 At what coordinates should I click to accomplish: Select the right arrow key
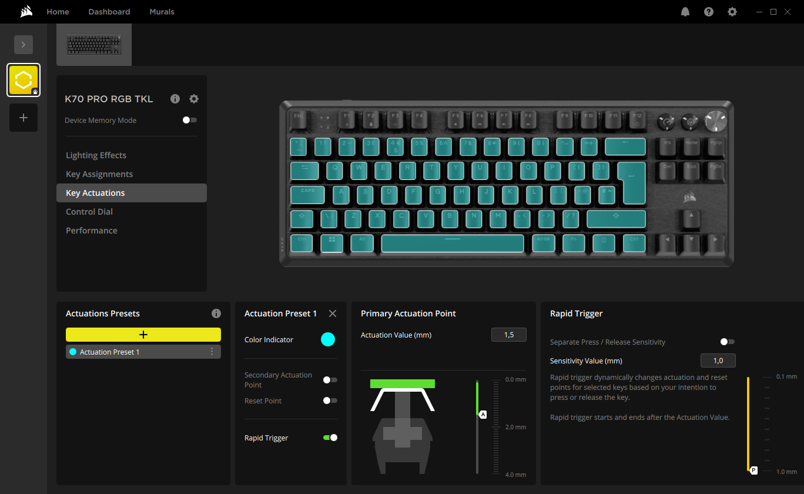click(715, 243)
